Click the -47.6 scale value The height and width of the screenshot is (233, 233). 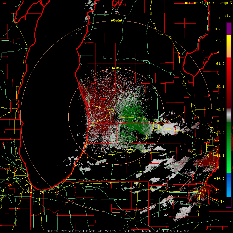(219, 144)
